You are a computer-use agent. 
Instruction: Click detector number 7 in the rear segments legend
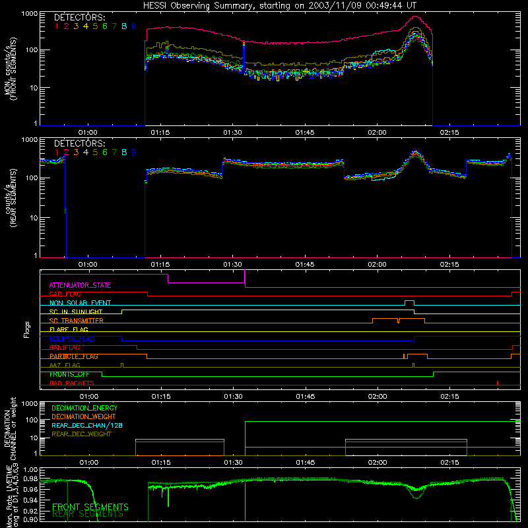[x=114, y=152]
